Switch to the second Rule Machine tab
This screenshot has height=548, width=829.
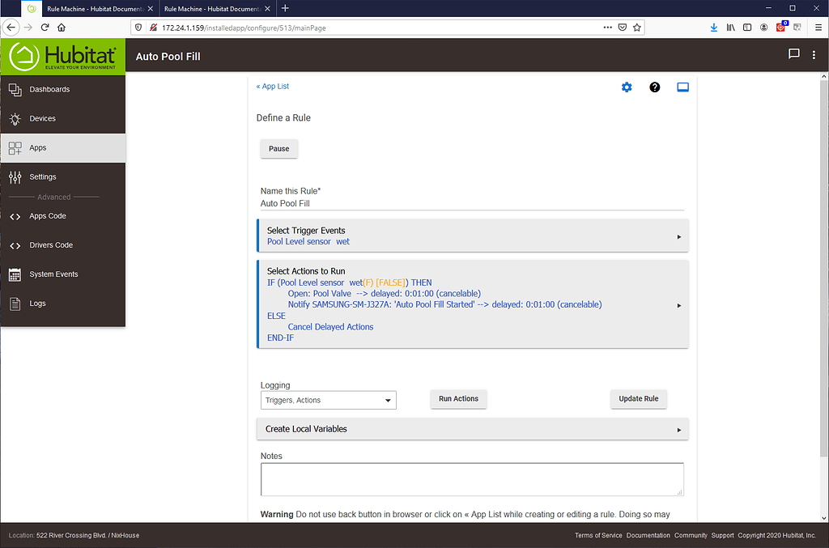coord(212,8)
